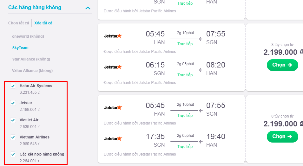Toggle the VietJet Air checkbox

[x=13, y=120]
